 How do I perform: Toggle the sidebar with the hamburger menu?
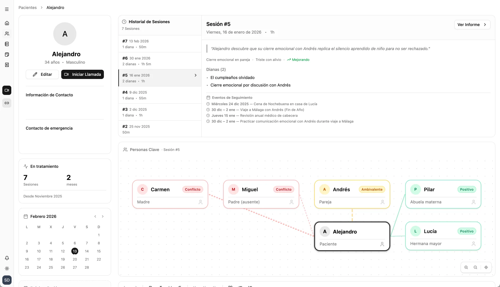click(7, 9)
